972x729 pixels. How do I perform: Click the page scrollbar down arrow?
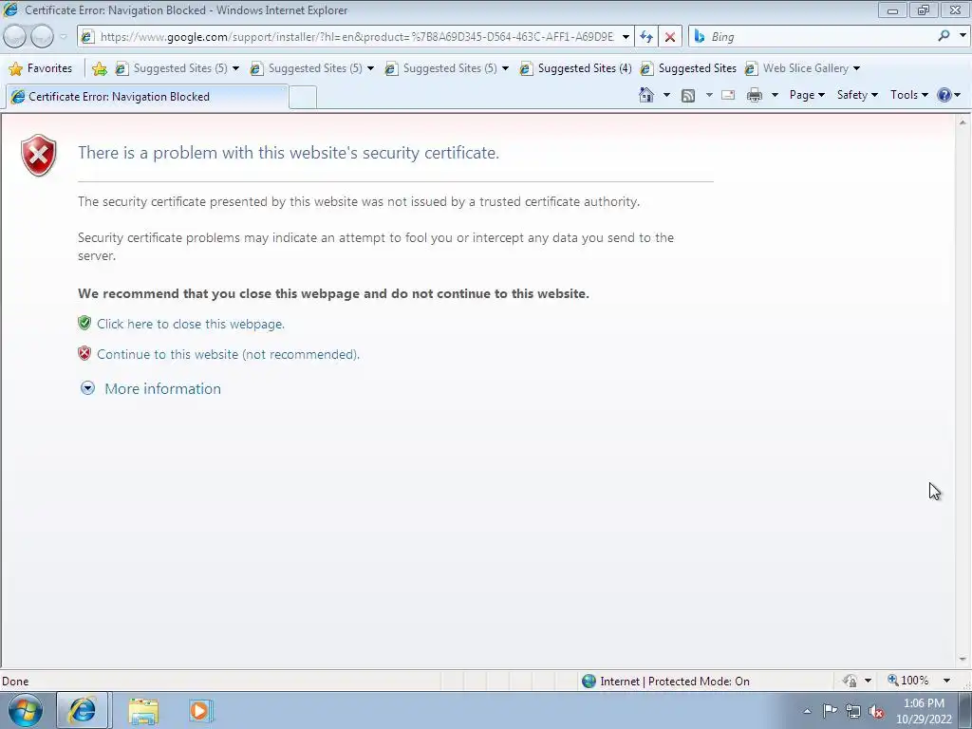click(963, 660)
